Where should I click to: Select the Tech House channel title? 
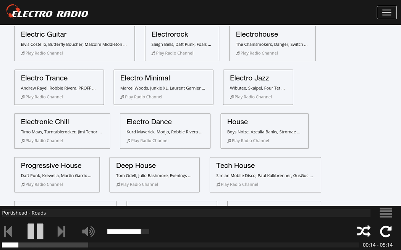tap(235, 165)
